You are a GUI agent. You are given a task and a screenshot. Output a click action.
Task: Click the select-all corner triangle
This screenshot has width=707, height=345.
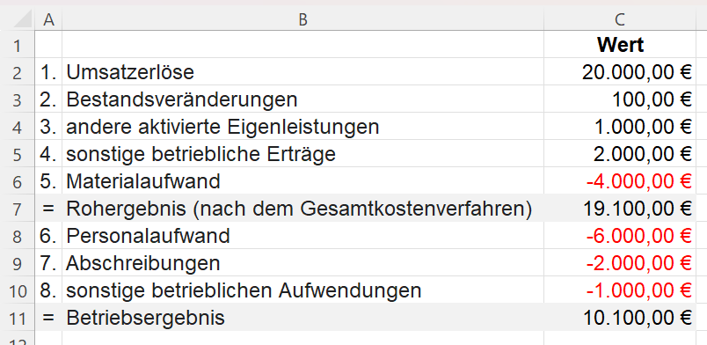(x=18, y=19)
